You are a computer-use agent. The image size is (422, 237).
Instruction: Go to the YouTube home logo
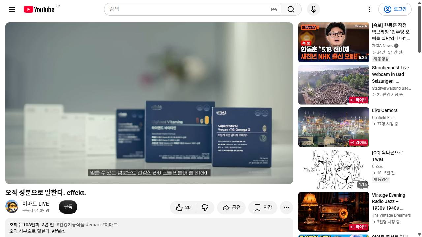tap(39, 9)
